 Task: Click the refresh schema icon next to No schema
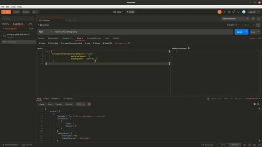129,43
